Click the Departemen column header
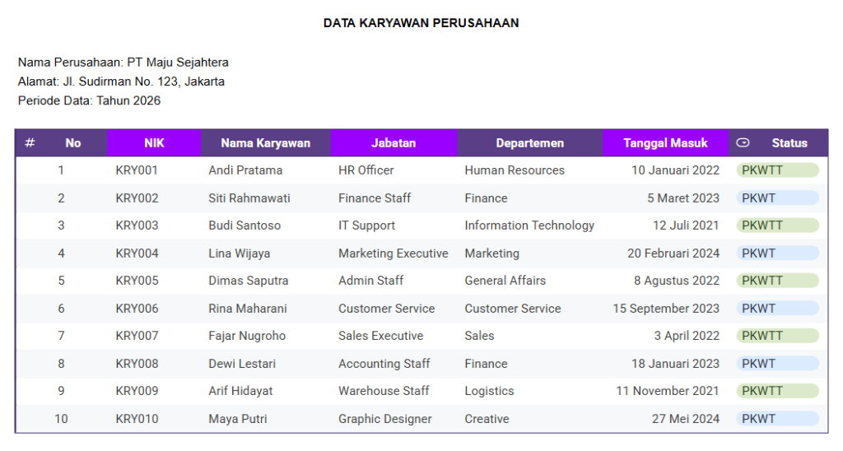843x451 pixels. point(529,143)
